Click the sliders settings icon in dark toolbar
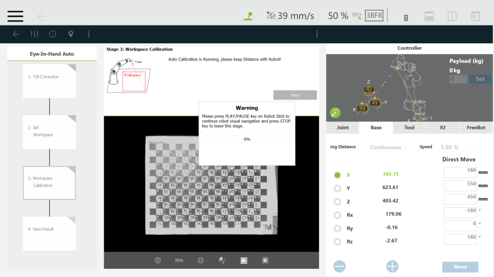 [34, 34]
